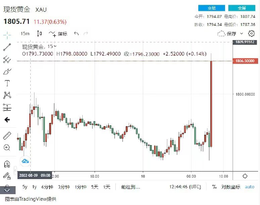Click the 全屏 fullscreen button

click(242, 8)
